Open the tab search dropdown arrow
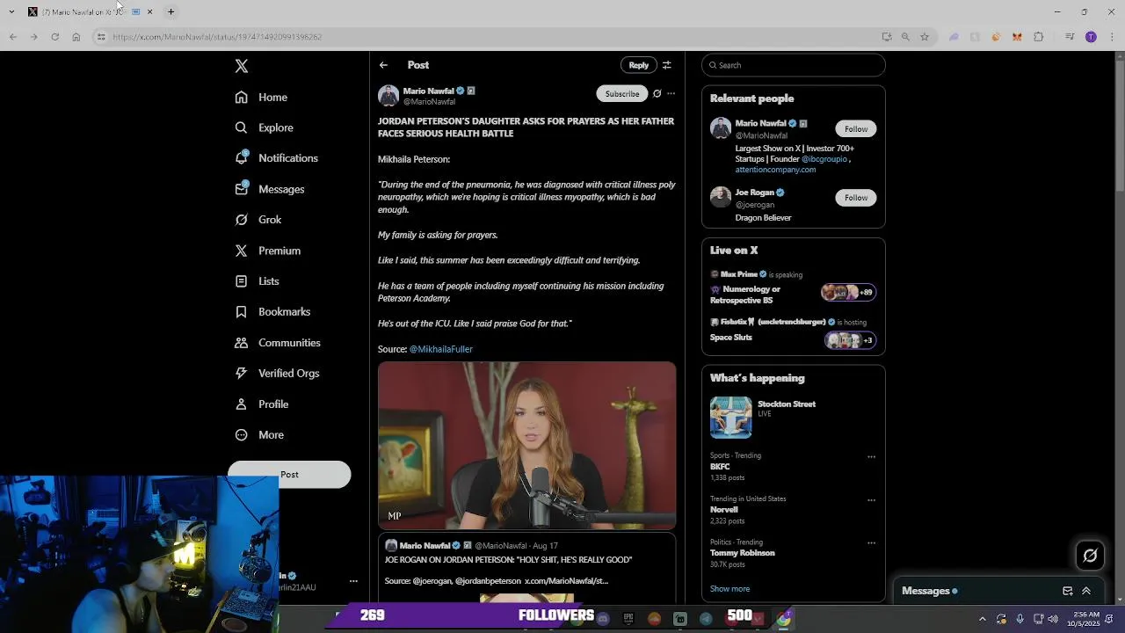Screen dimensions: 1125x633 [11, 11]
